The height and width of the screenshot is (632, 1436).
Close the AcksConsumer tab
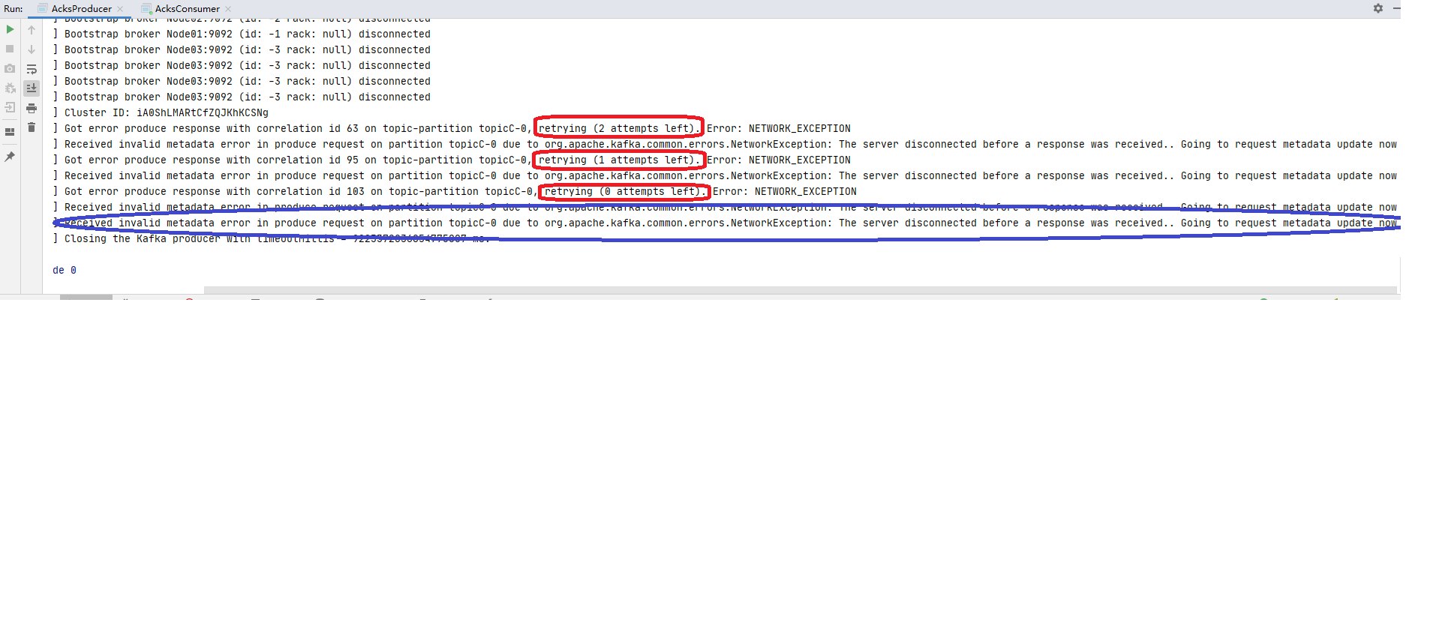pyautogui.click(x=228, y=9)
